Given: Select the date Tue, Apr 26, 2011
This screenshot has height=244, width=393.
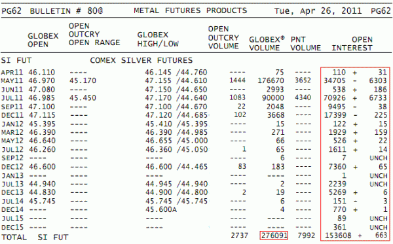Looking at the screenshot, I should [318, 11].
